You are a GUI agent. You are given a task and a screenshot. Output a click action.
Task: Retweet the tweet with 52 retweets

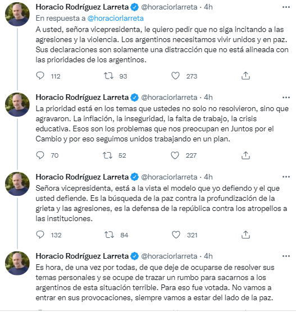pos(108,155)
